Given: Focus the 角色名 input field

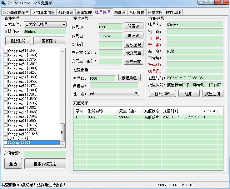Looking at the screenshot, I should 114,86.
